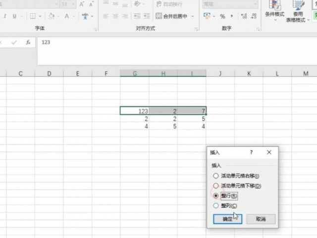Open the 字体 group dialog launcher
The width and height of the screenshot is (317, 238).
pyautogui.click(x=95, y=30)
